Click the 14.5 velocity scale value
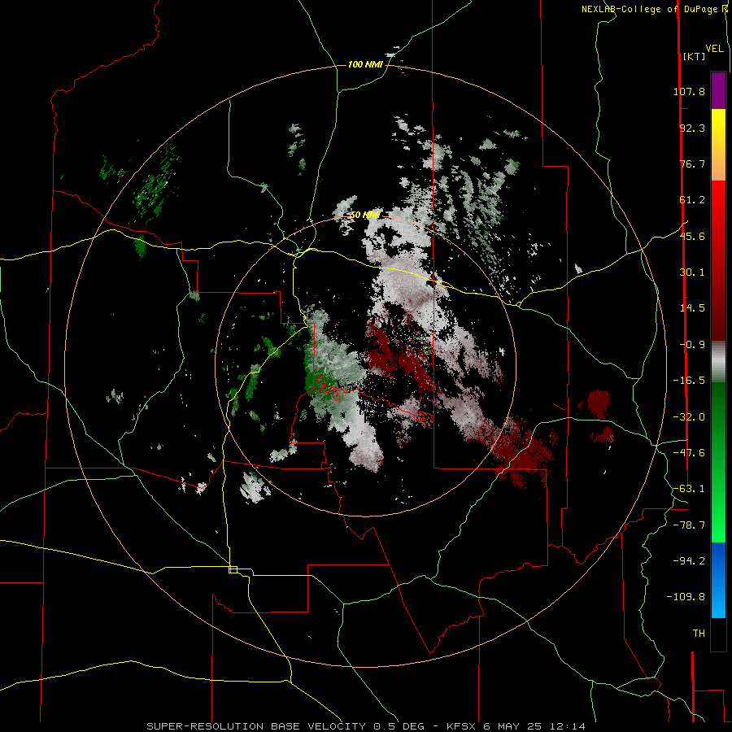The height and width of the screenshot is (732, 732). 692,308
